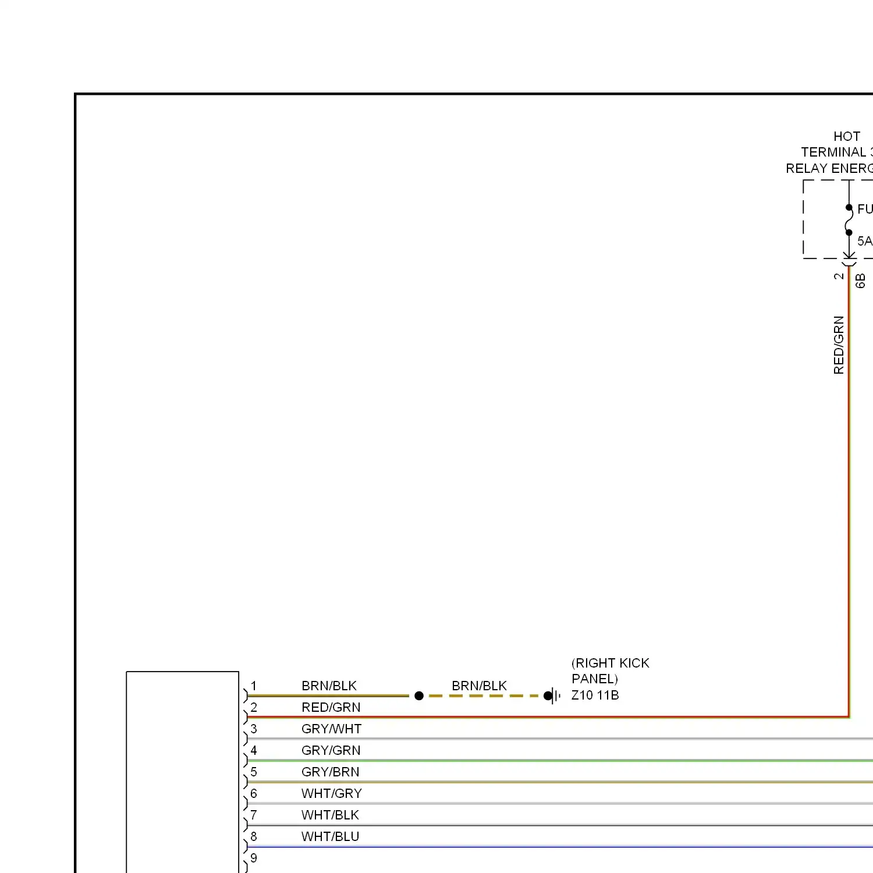This screenshot has height=873, width=873.
Task: Click the RED/GRN label at pin 2
Action: pyautogui.click(x=331, y=707)
